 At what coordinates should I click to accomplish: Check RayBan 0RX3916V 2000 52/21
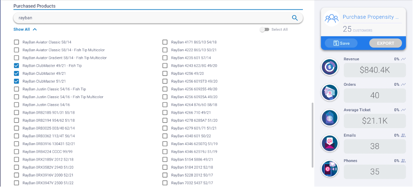point(16,175)
